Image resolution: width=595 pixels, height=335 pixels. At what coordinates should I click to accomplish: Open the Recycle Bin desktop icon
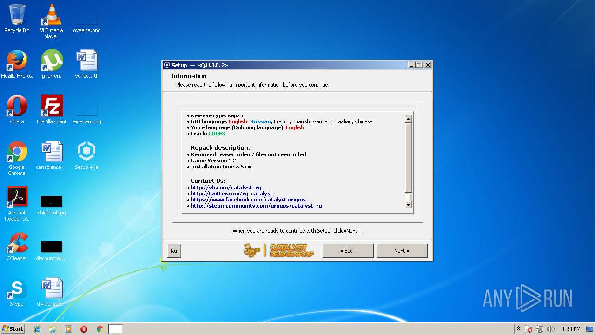coord(17,19)
